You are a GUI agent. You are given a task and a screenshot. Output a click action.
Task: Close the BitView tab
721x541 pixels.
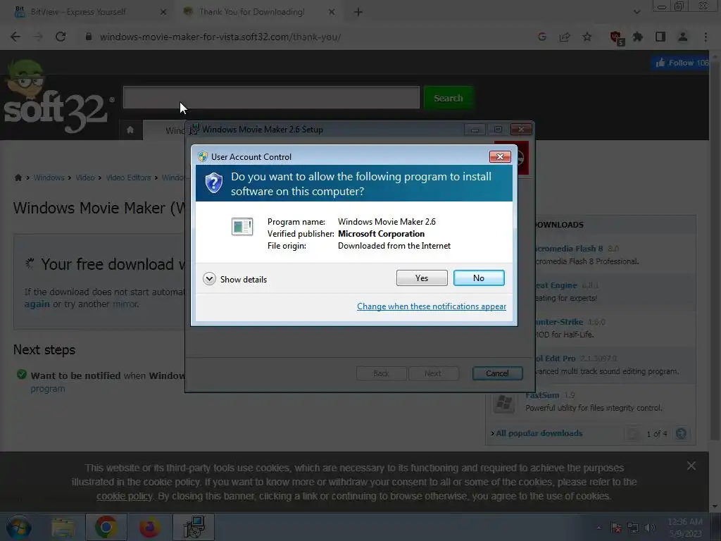(163, 12)
